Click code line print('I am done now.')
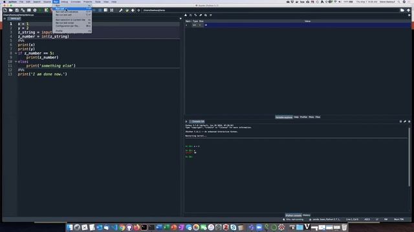The width and height of the screenshot is (414, 232). [43, 74]
